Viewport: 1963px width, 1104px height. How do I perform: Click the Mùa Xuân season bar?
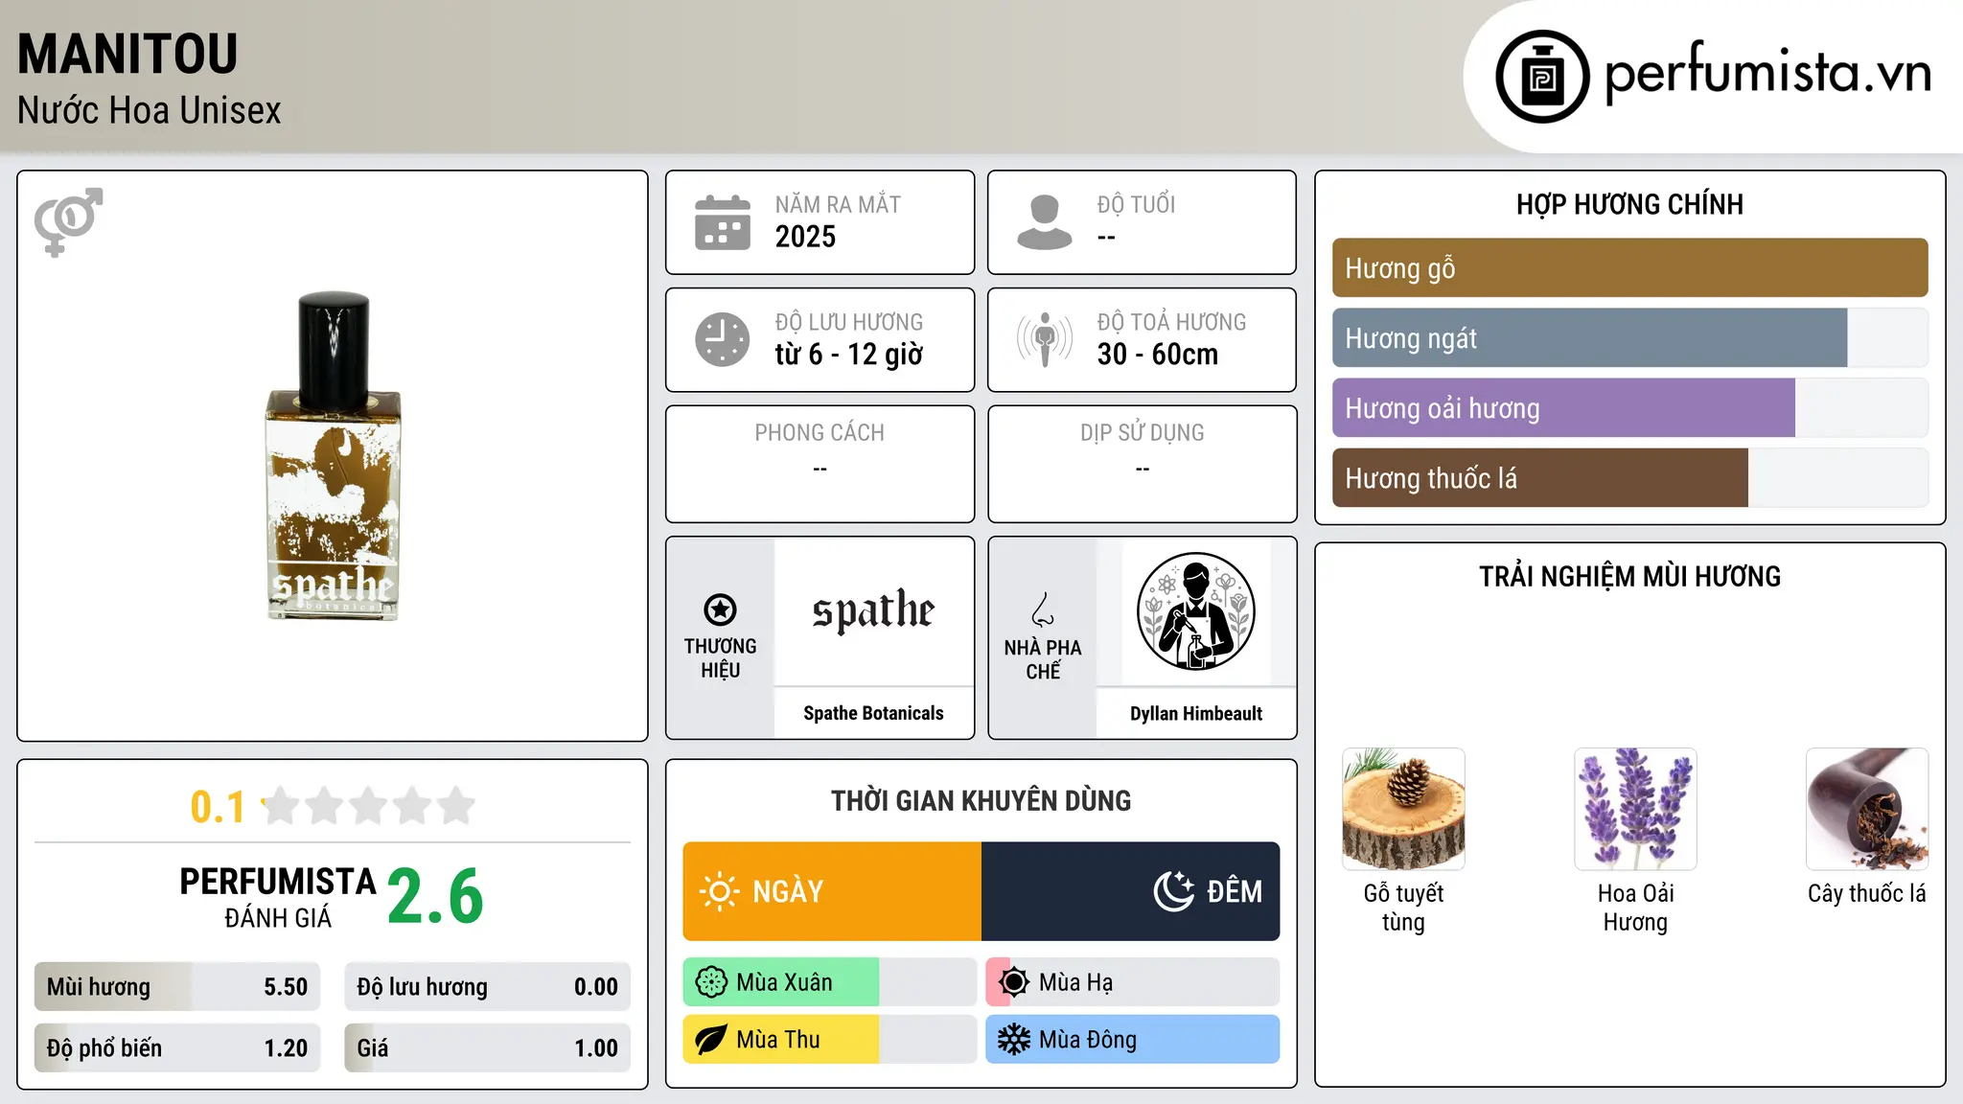click(x=830, y=982)
